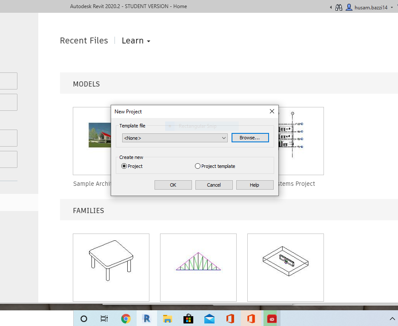The image size is (398, 326).
Task: Cancel the New Project dialog
Action: click(214, 185)
